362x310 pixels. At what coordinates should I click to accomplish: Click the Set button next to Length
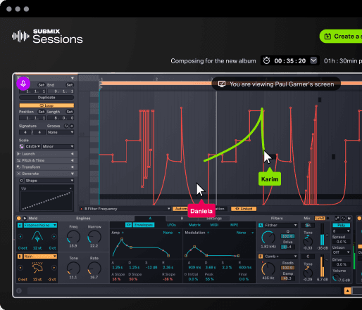pos(70,112)
